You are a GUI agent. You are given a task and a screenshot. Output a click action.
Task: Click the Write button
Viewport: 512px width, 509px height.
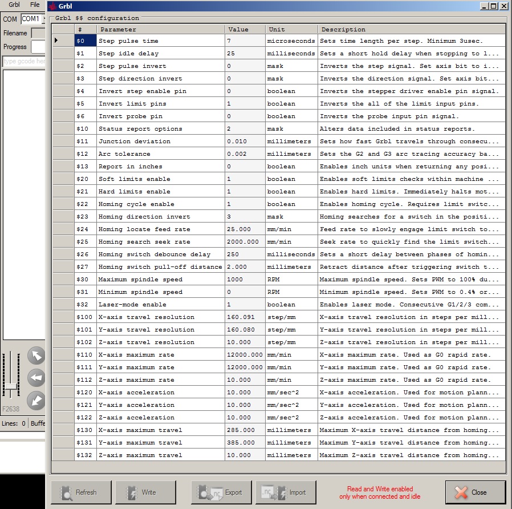click(145, 492)
